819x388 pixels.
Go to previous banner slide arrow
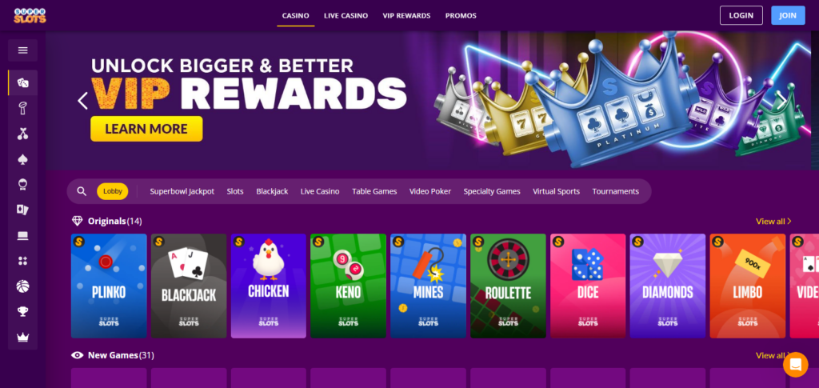(x=82, y=100)
